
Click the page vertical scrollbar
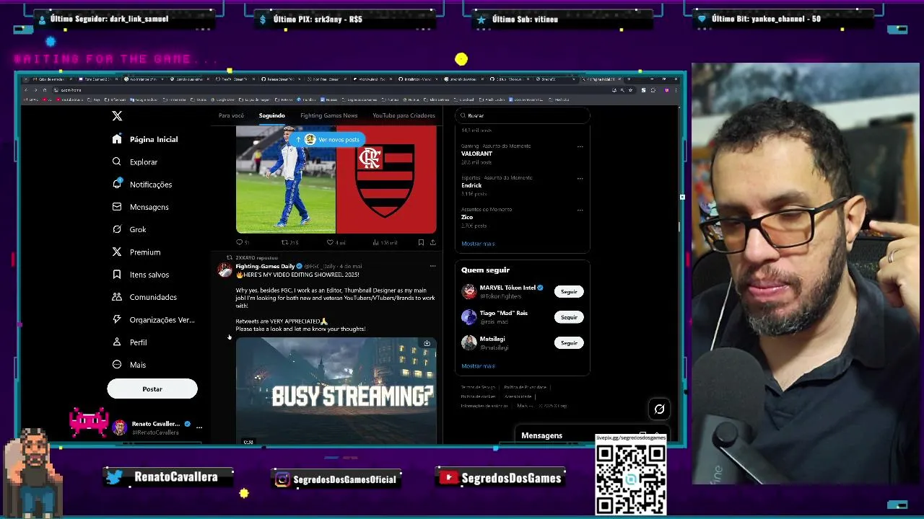[x=678, y=227]
